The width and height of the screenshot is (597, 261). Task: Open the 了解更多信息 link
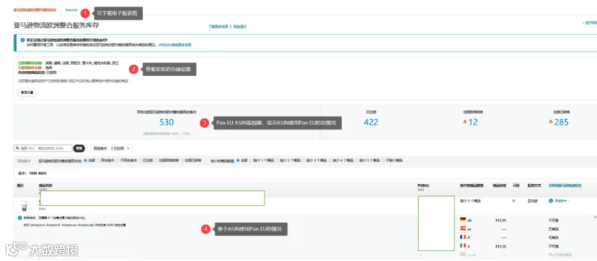coord(218,26)
